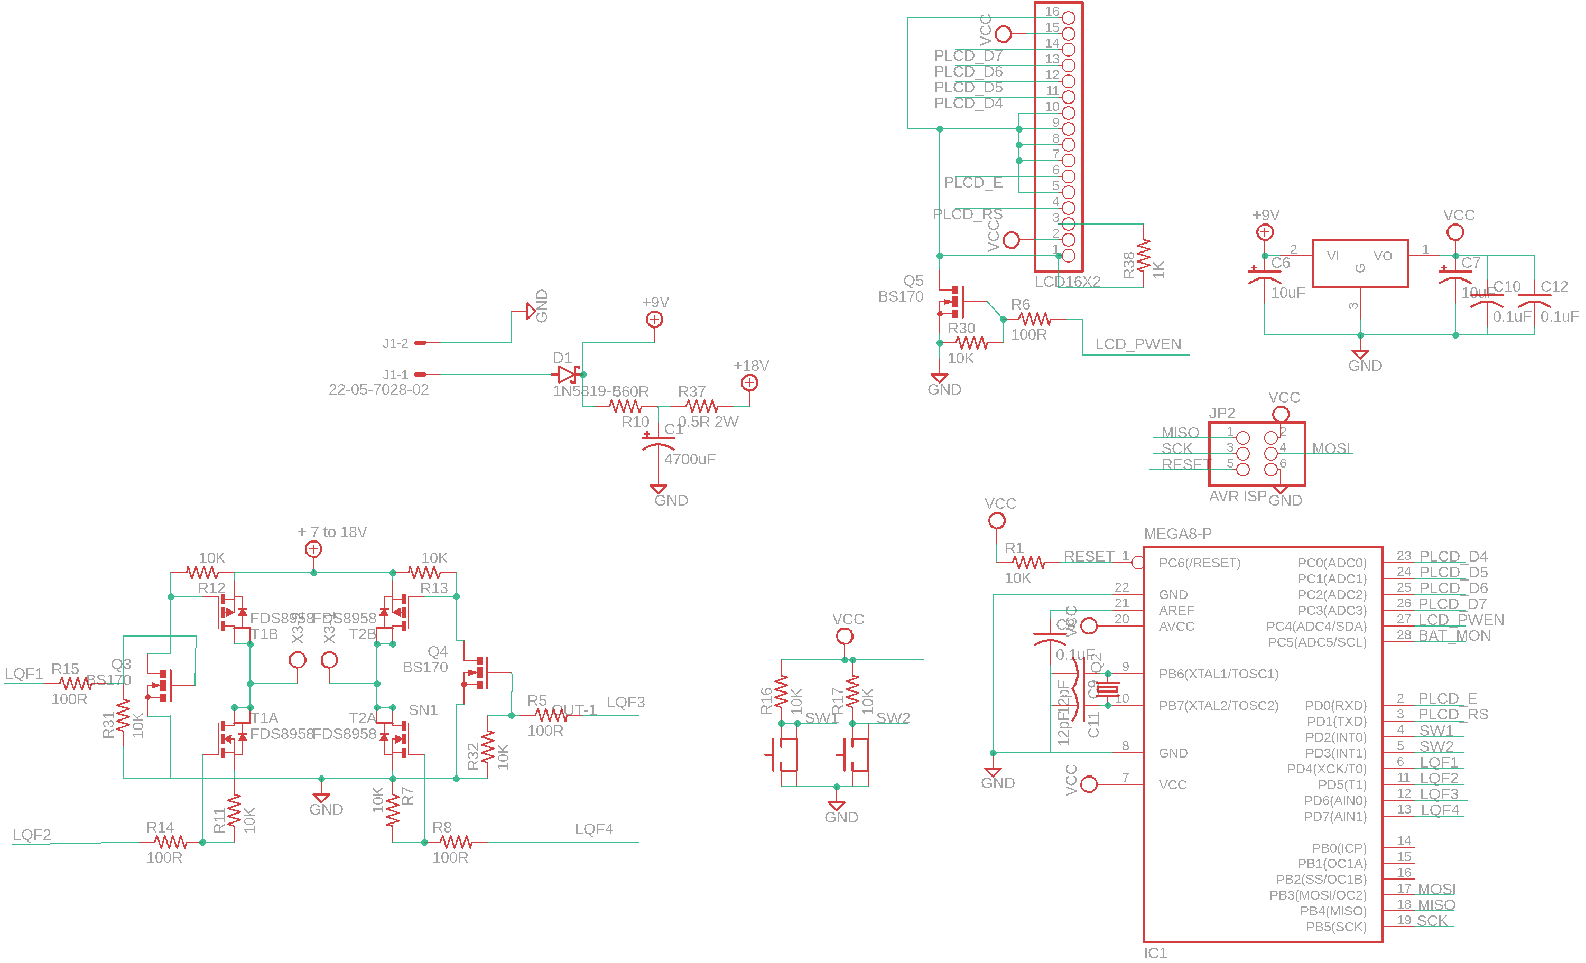Select the R6 100R resistor

tap(1034, 319)
